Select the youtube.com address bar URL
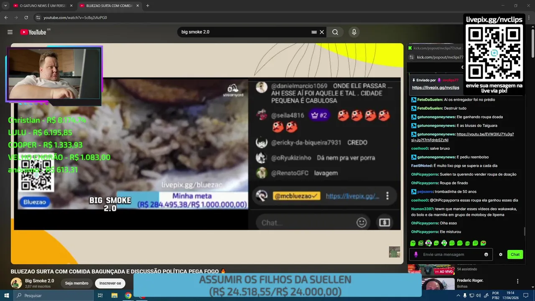 [x=75, y=18]
